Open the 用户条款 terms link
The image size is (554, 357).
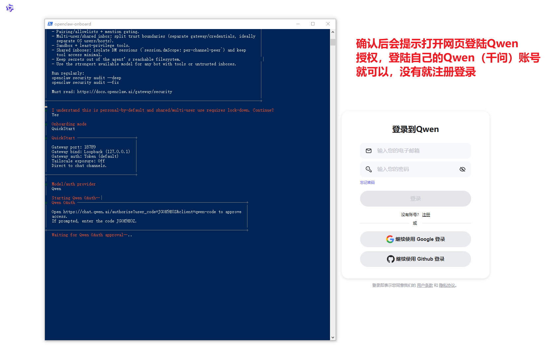425,285
